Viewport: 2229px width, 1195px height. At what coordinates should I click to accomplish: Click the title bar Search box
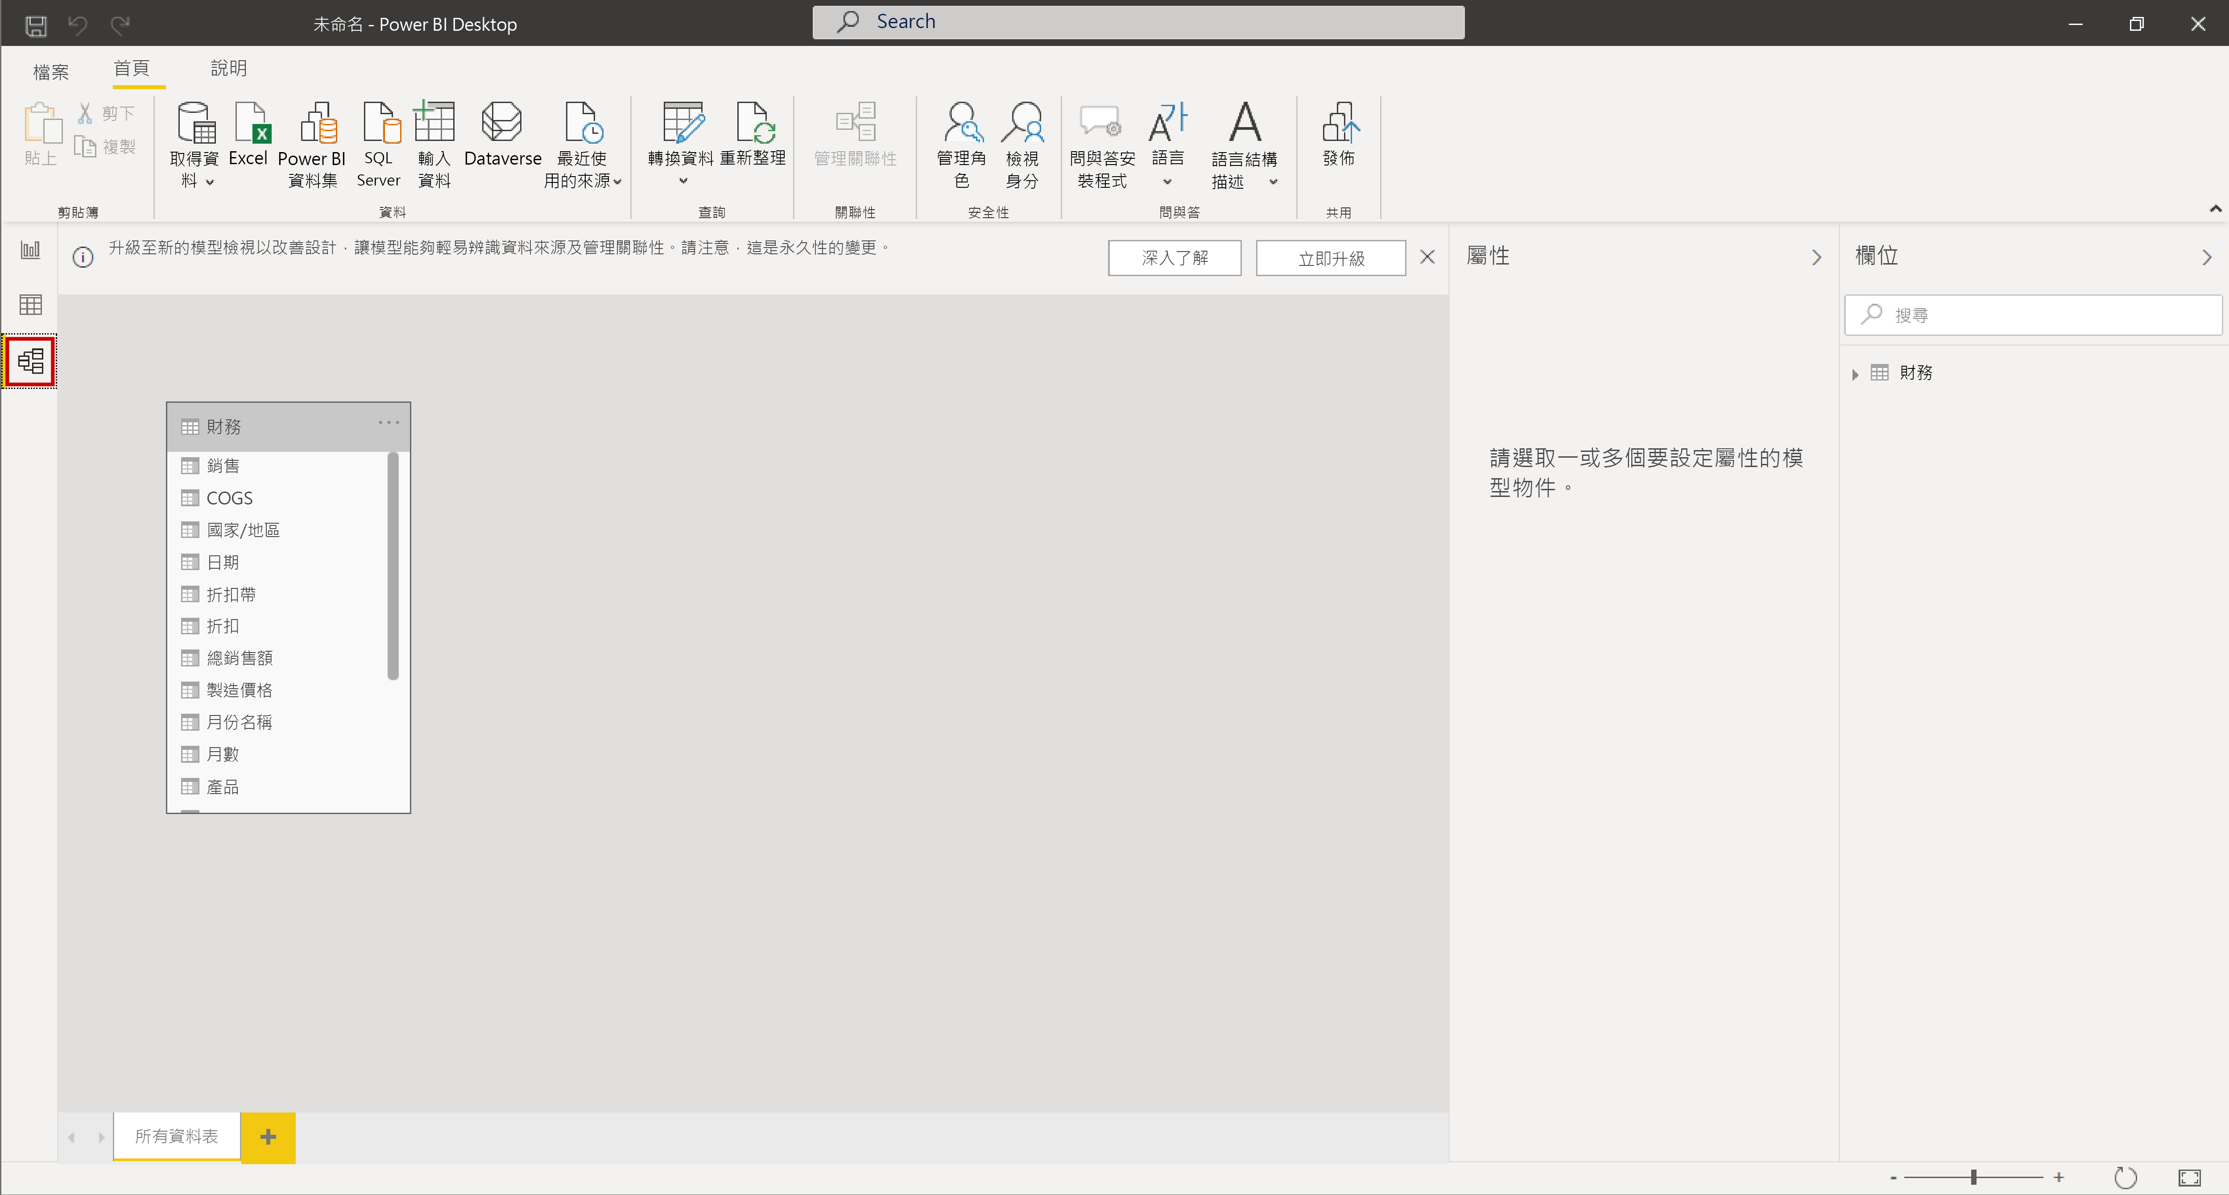(1138, 22)
